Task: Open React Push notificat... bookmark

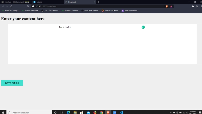Action: point(90,11)
